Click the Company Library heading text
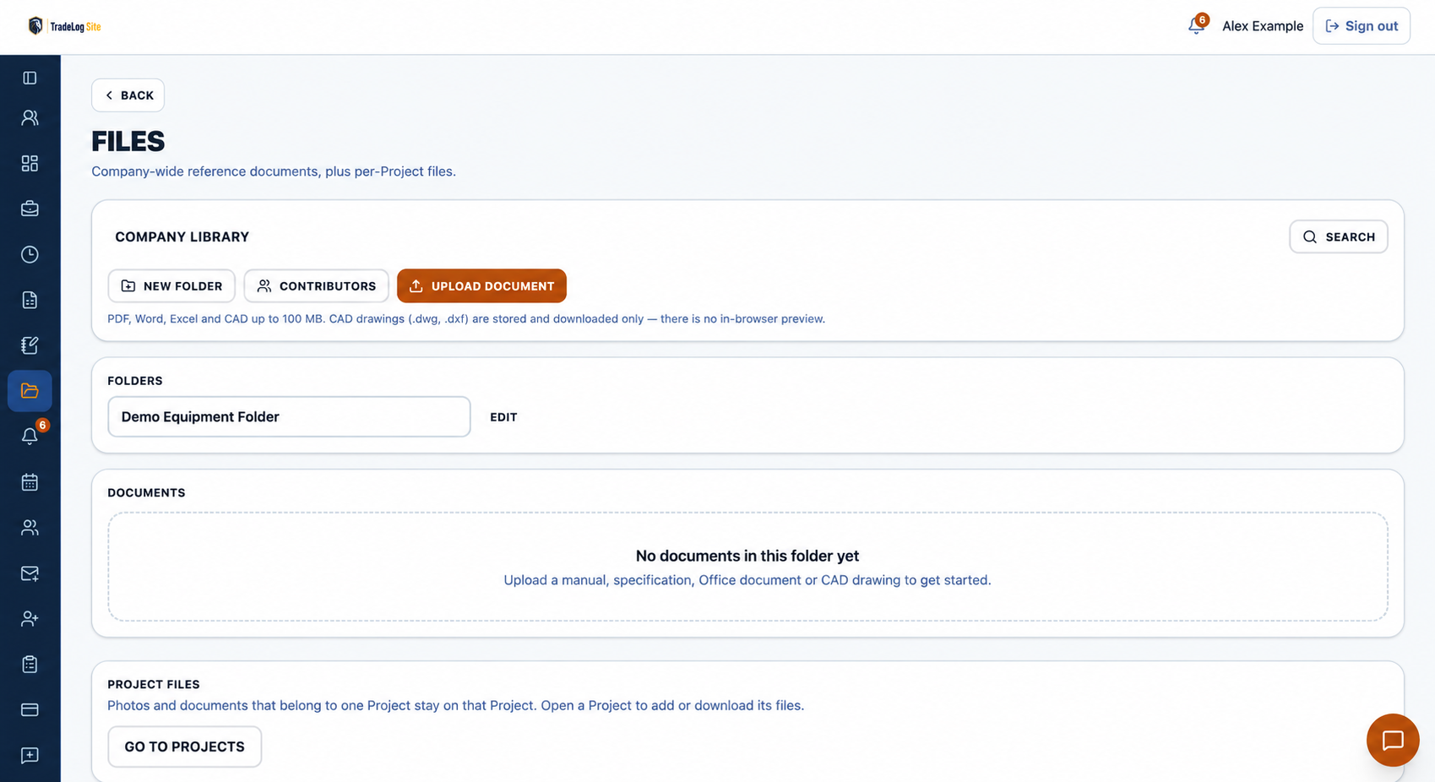 [x=182, y=237]
